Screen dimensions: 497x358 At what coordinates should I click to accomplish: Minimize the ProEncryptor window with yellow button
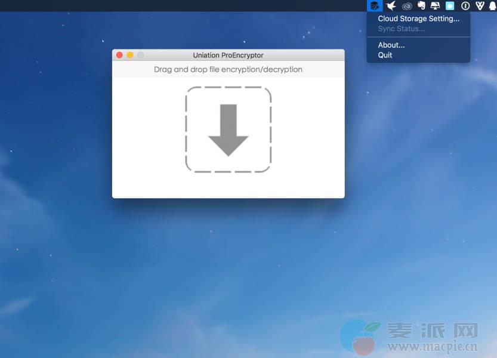[130, 55]
